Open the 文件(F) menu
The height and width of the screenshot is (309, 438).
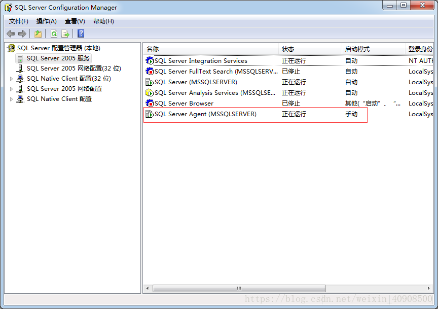18,21
